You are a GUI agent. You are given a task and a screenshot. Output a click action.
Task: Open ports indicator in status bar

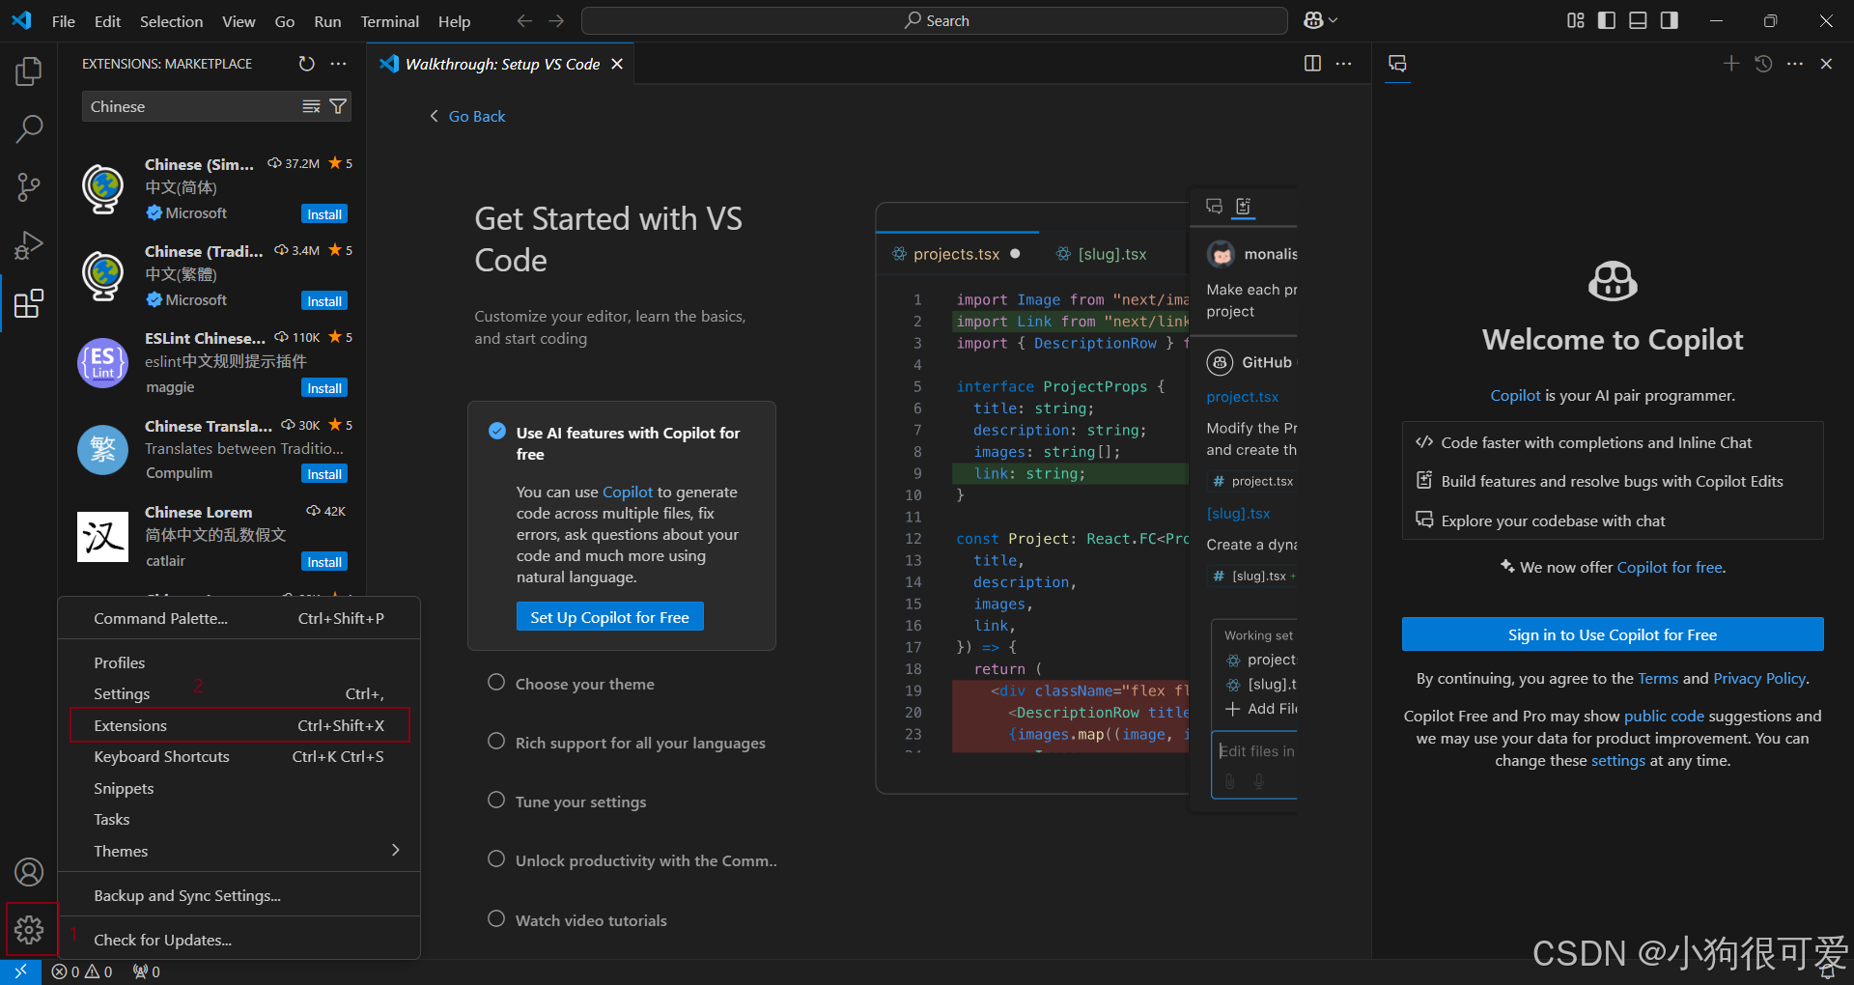(147, 971)
